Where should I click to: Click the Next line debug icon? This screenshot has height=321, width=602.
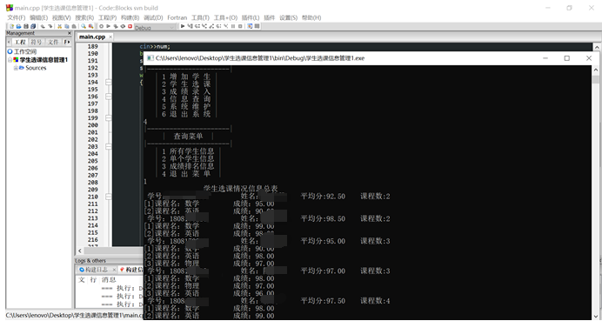click(197, 26)
